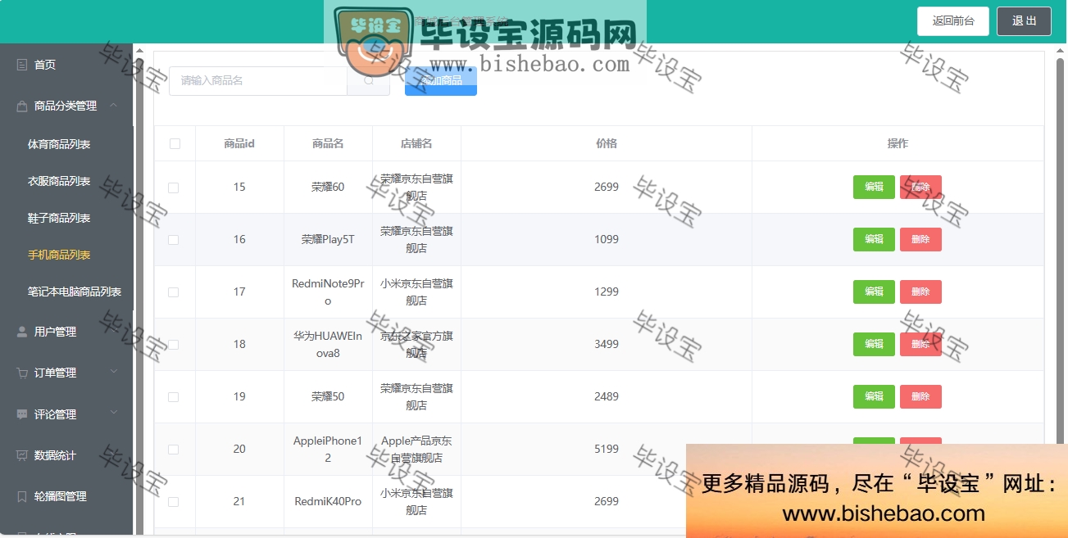
Task: Click the store name in 荣耀50 row
Action: (416, 397)
